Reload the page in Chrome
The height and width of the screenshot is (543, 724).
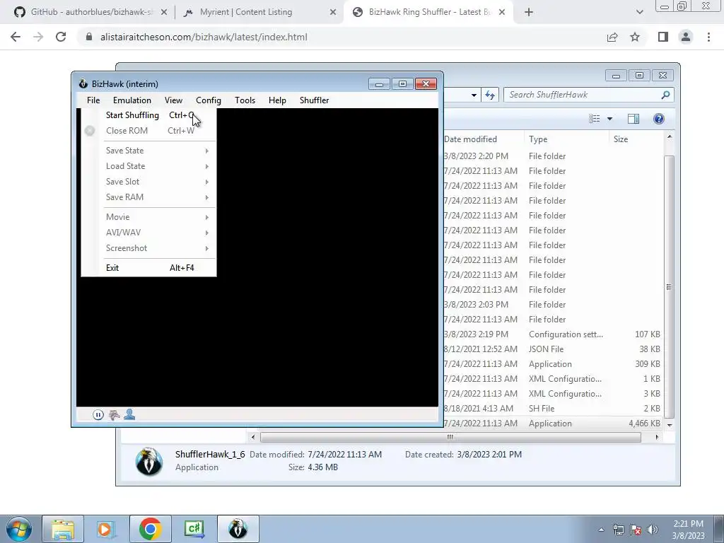(x=61, y=37)
